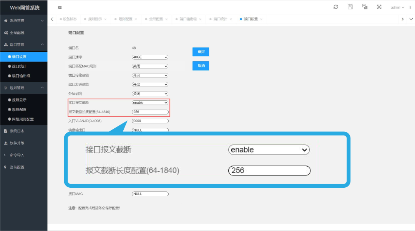Collapse the 端口管理 sidebar section
Viewport: 415px width, 231px height.
click(24, 44)
